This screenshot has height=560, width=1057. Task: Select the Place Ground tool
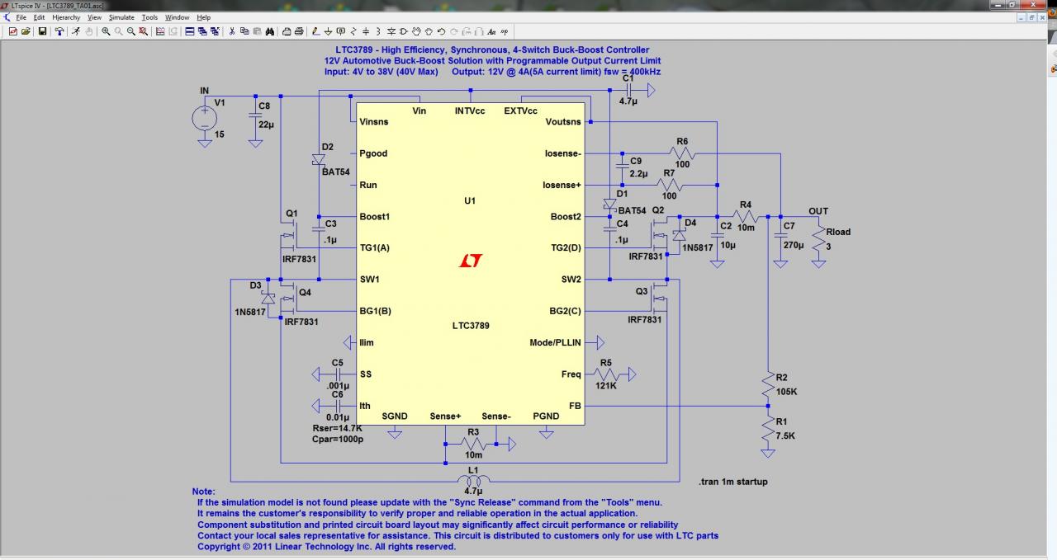(328, 31)
